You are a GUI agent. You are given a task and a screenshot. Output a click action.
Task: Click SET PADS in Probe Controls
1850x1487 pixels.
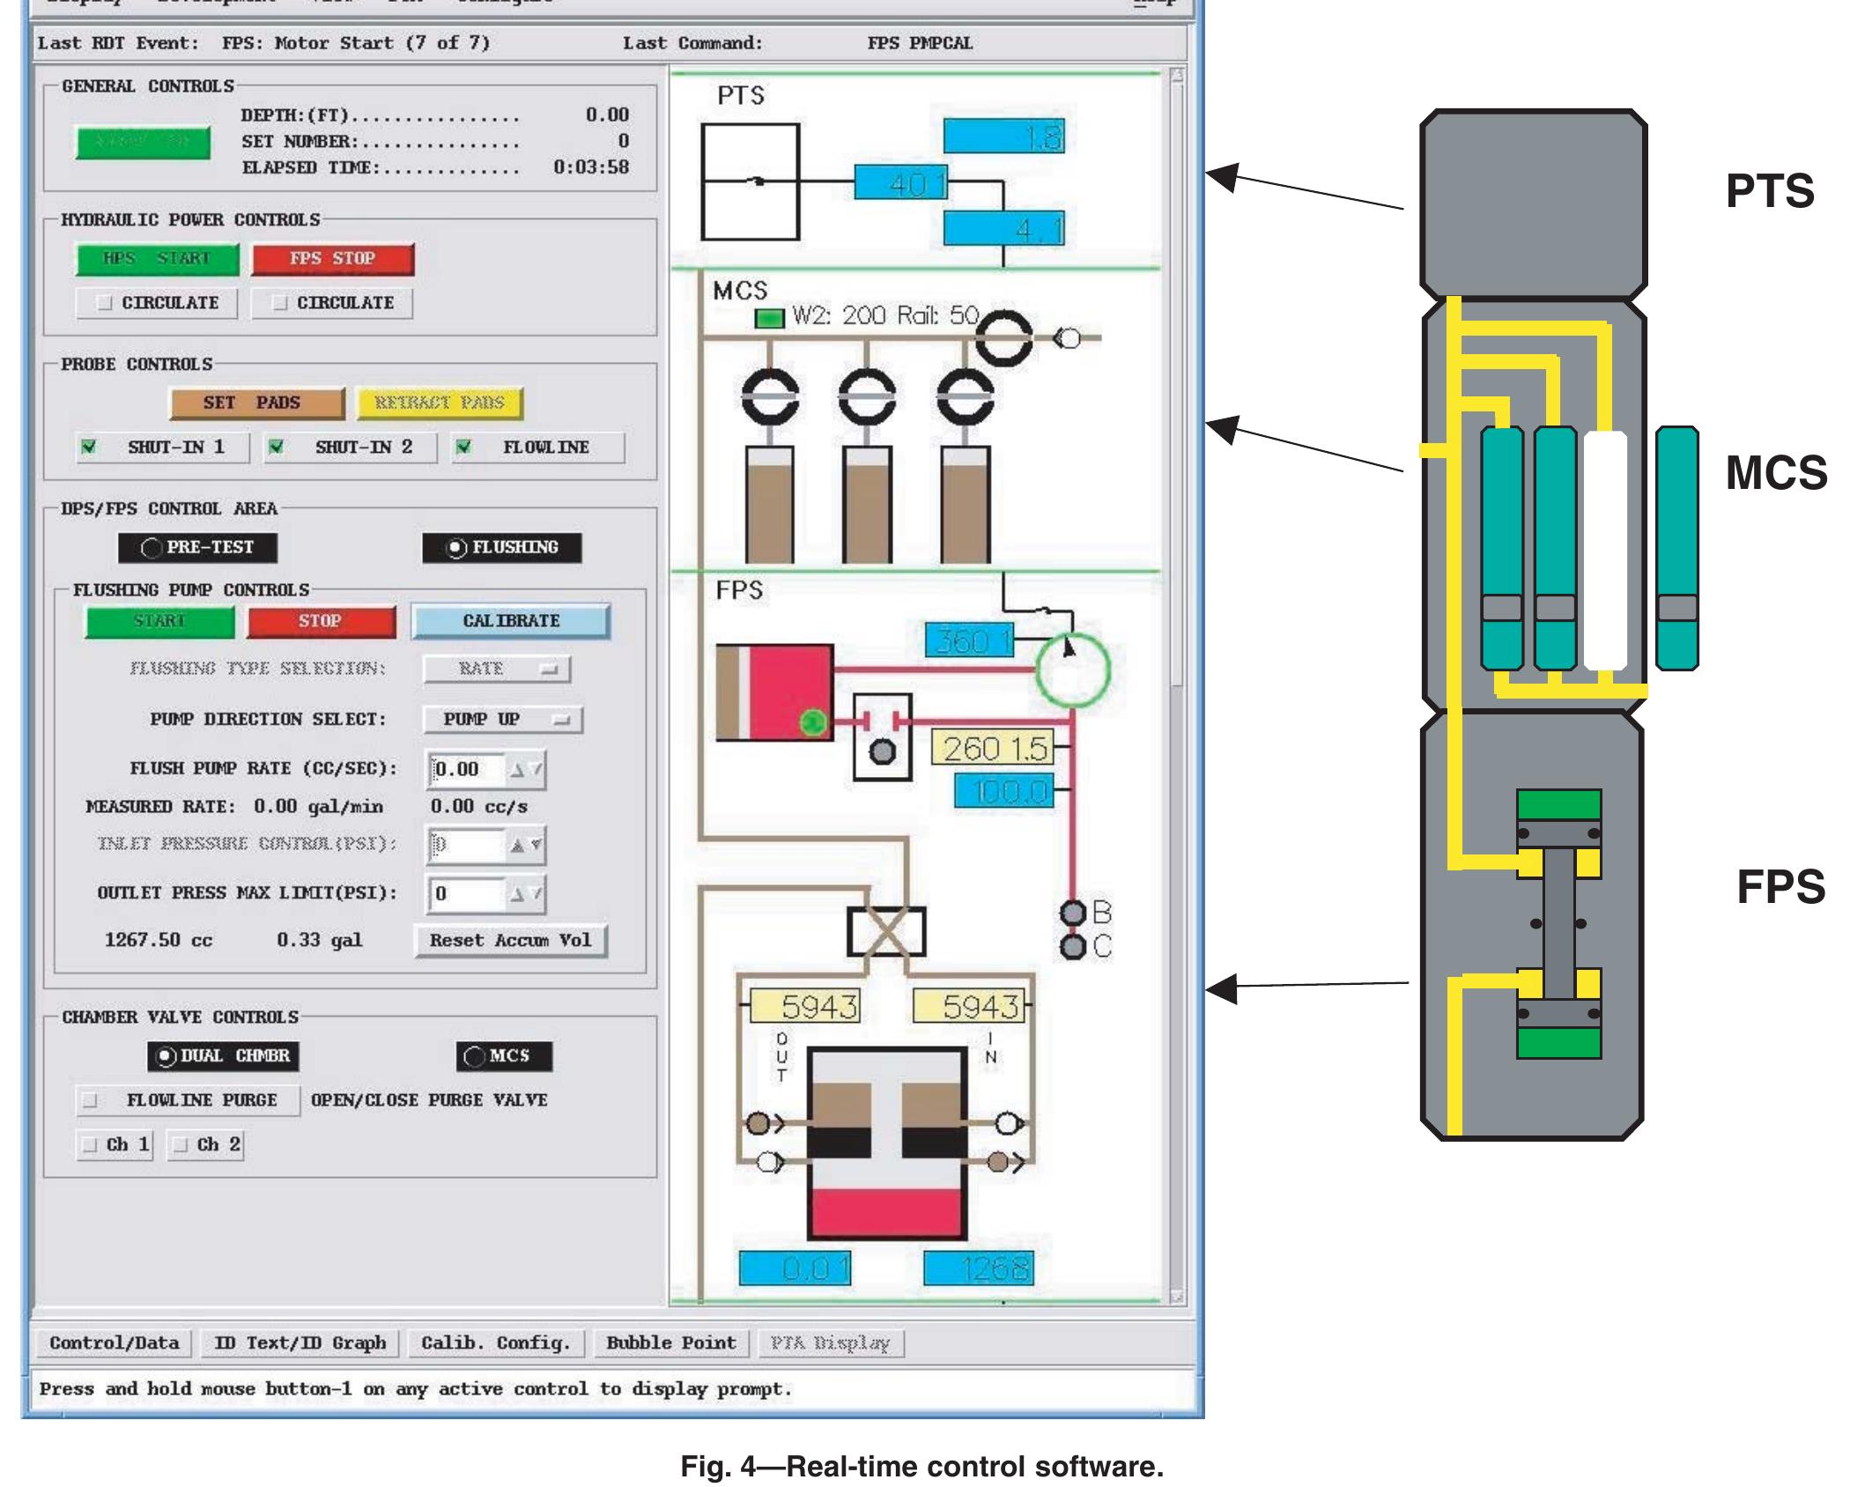pos(256,403)
